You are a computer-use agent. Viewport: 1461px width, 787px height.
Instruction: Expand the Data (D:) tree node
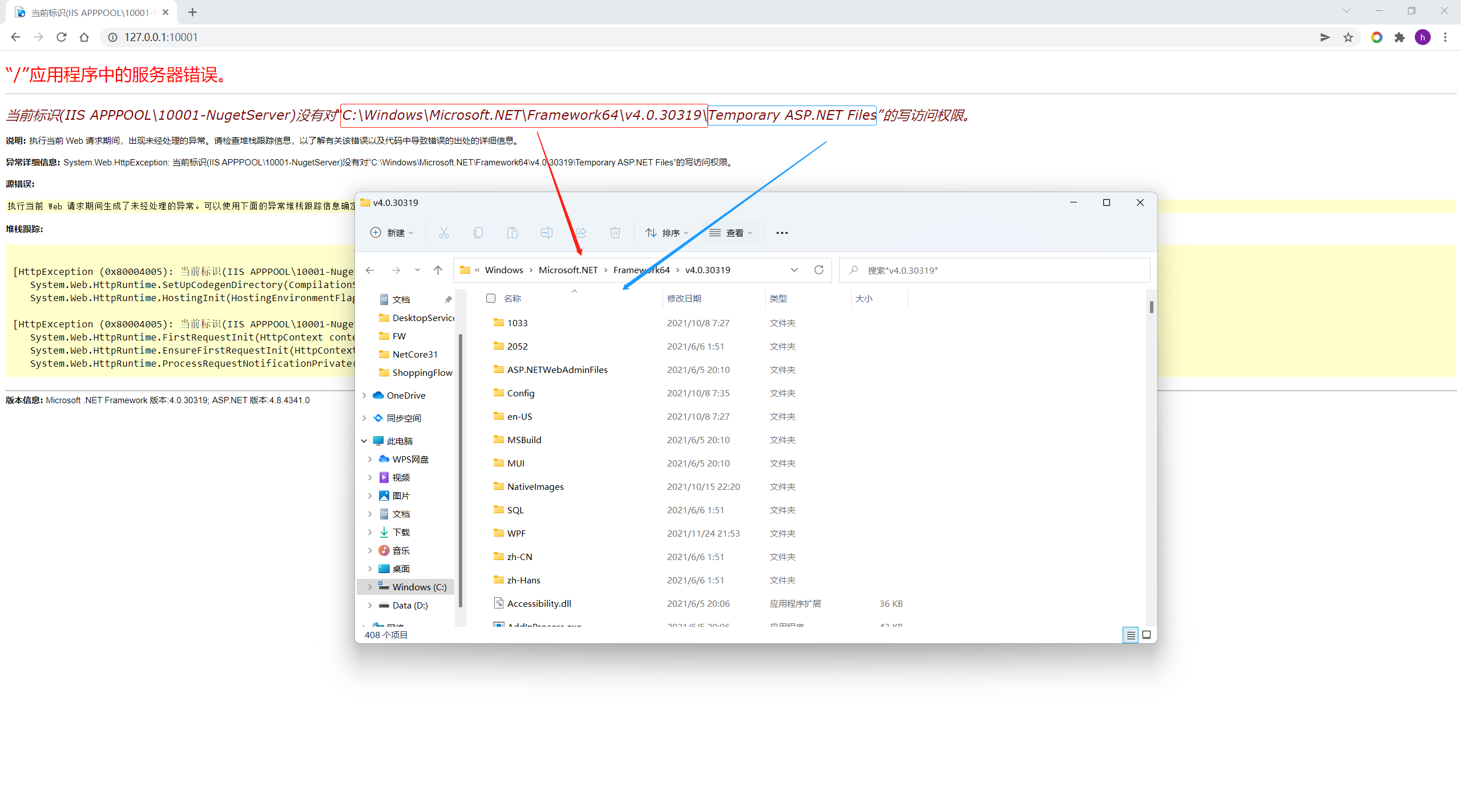pyautogui.click(x=370, y=605)
